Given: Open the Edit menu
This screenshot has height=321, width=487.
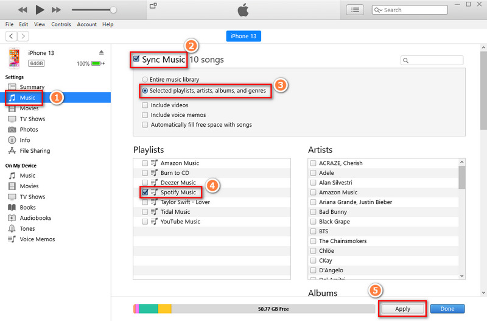Looking at the screenshot, I should [x=23, y=24].
